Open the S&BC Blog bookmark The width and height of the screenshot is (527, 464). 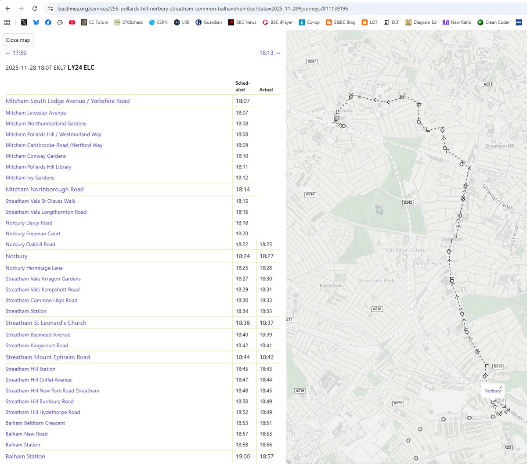click(340, 22)
